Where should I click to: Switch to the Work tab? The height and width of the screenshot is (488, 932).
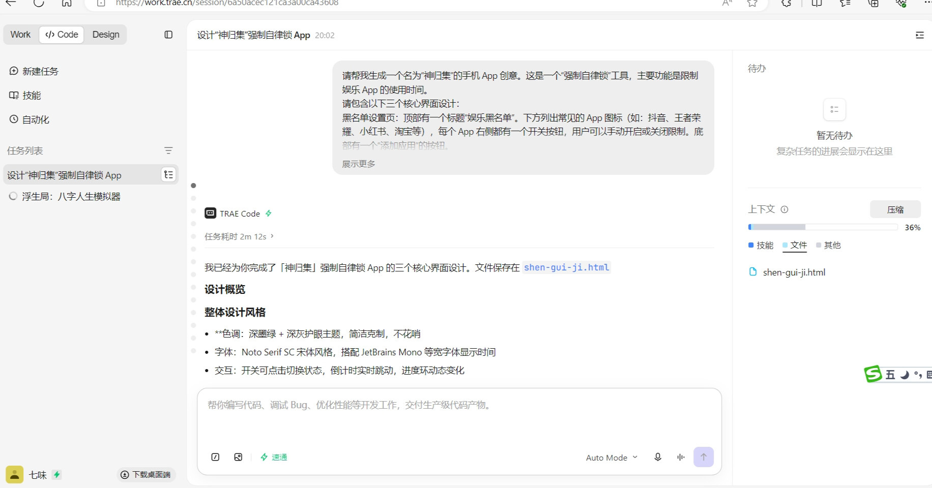click(20, 35)
